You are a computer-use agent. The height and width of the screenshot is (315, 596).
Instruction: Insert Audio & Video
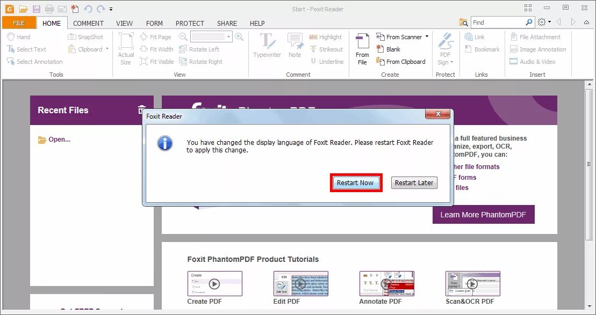533,62
